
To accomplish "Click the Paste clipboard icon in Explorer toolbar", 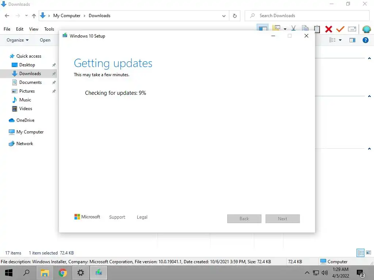I will pos(317,29).
